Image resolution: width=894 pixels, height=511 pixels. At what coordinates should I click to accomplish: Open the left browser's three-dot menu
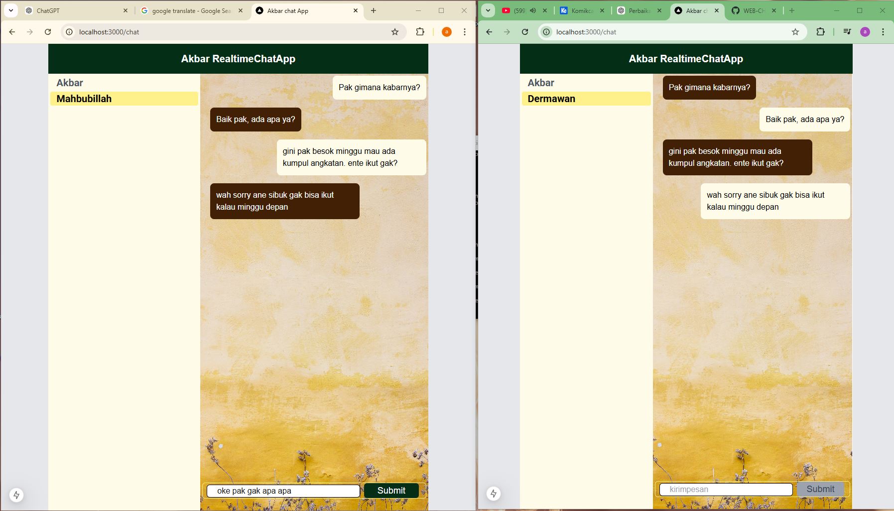464,32
